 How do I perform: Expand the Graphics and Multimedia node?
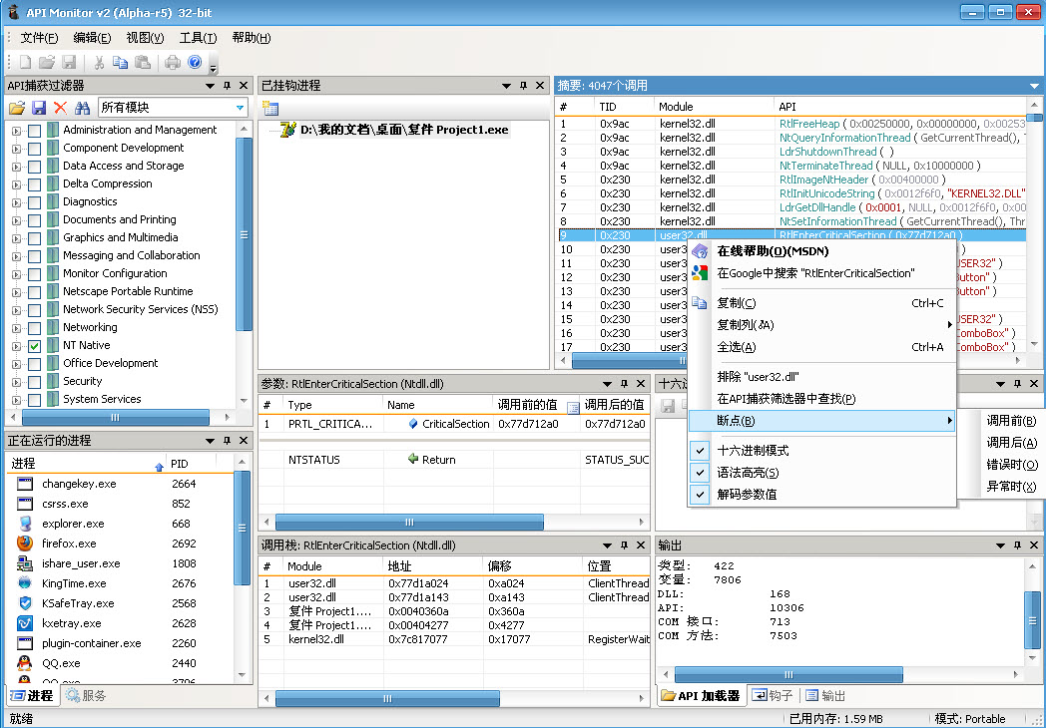(16, 237)
